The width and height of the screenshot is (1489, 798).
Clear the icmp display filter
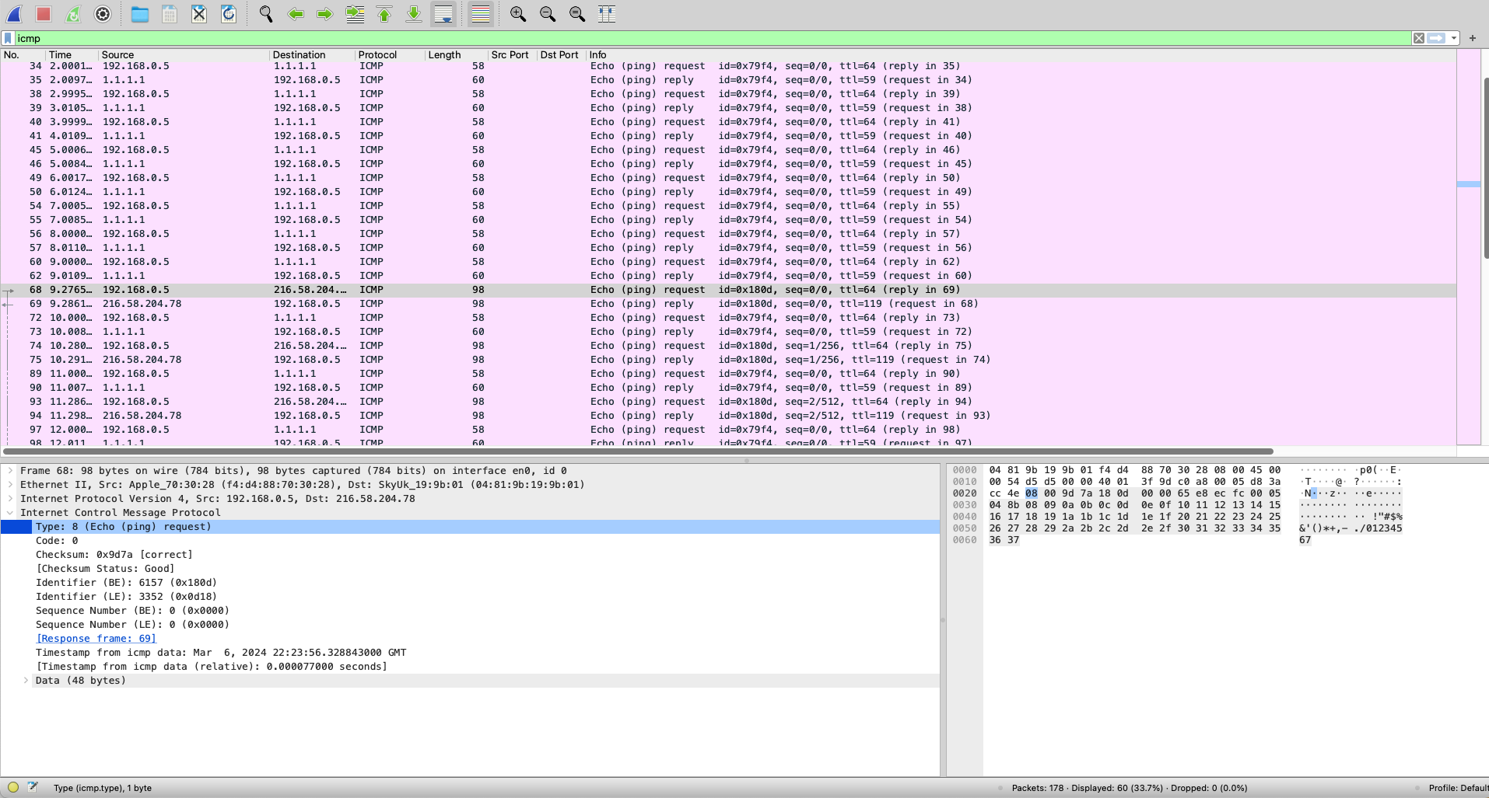1419,38
